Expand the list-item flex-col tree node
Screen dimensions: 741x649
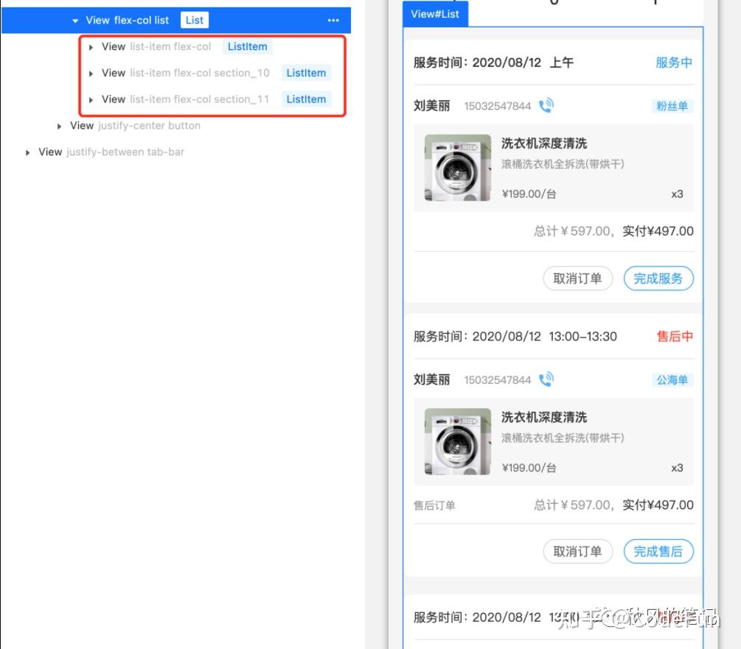click(90, 46)
